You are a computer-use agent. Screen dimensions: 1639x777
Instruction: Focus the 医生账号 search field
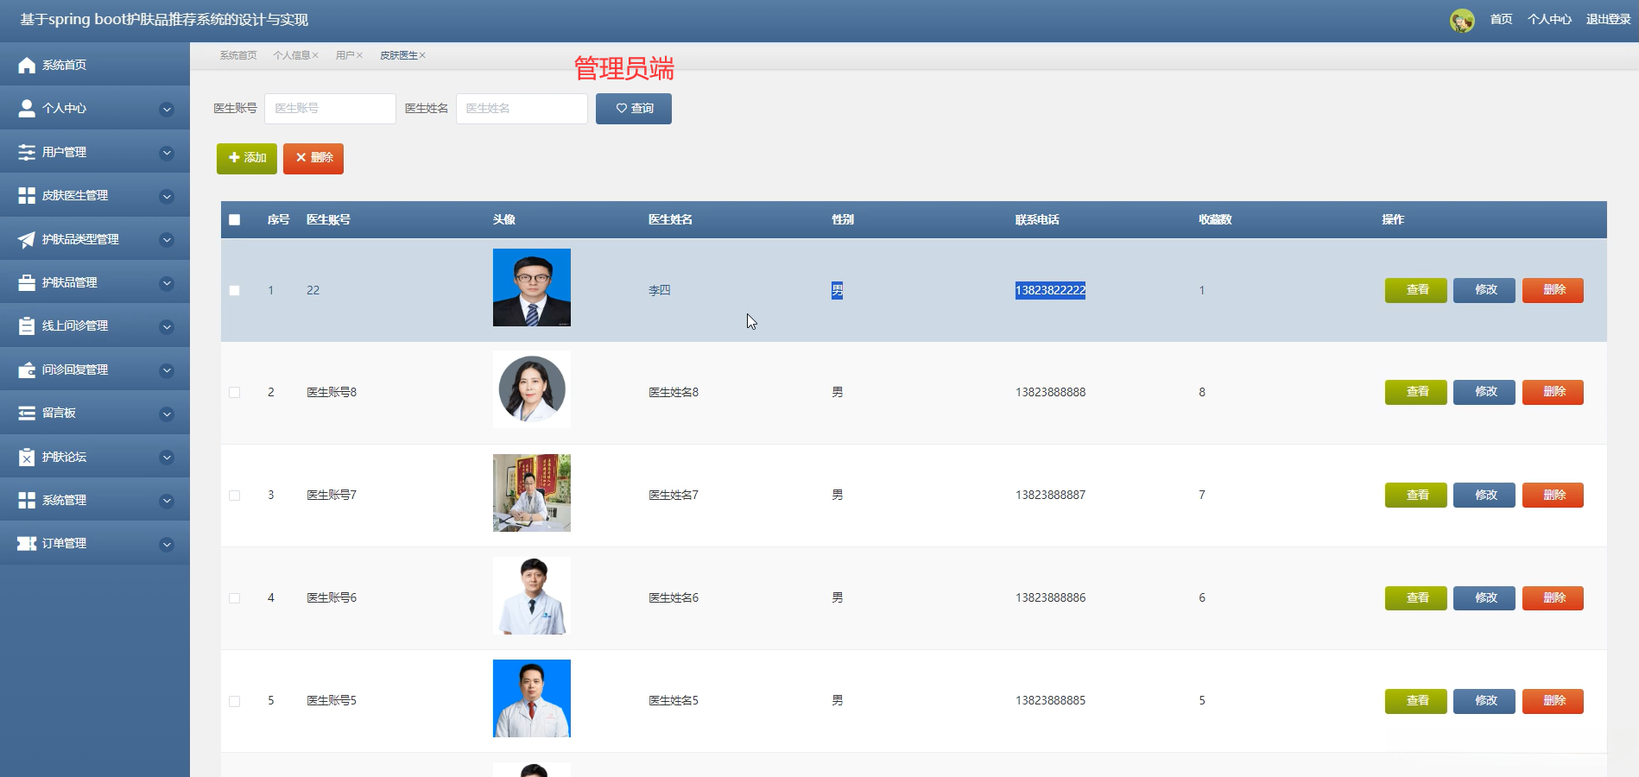point(330,109)
